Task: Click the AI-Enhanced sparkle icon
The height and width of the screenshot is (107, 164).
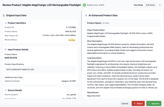Action: tap(86, 16)
